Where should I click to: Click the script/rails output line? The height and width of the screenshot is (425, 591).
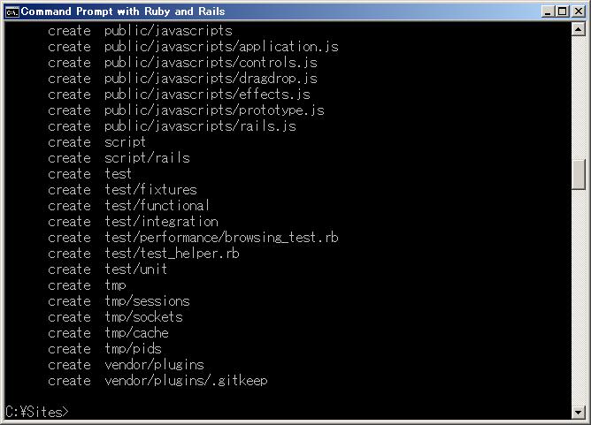click(x=119, y=158)
